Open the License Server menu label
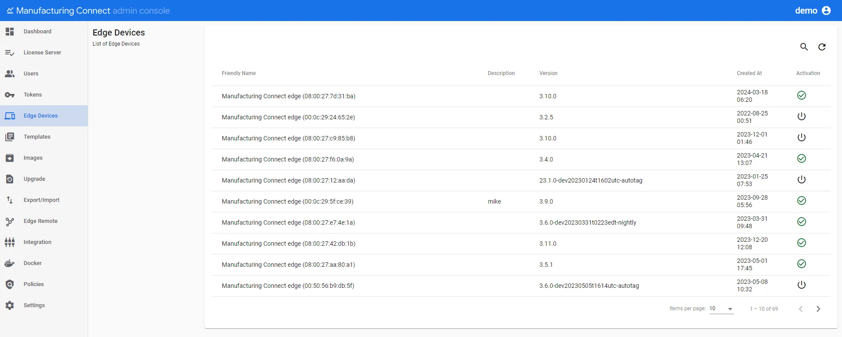This screenshot has width=842, height=337. tap(42, 53)
